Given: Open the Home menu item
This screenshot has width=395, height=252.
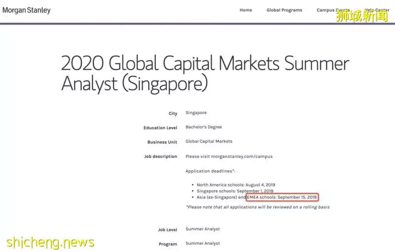Looking at the screenshot, I should coord(245,10).
